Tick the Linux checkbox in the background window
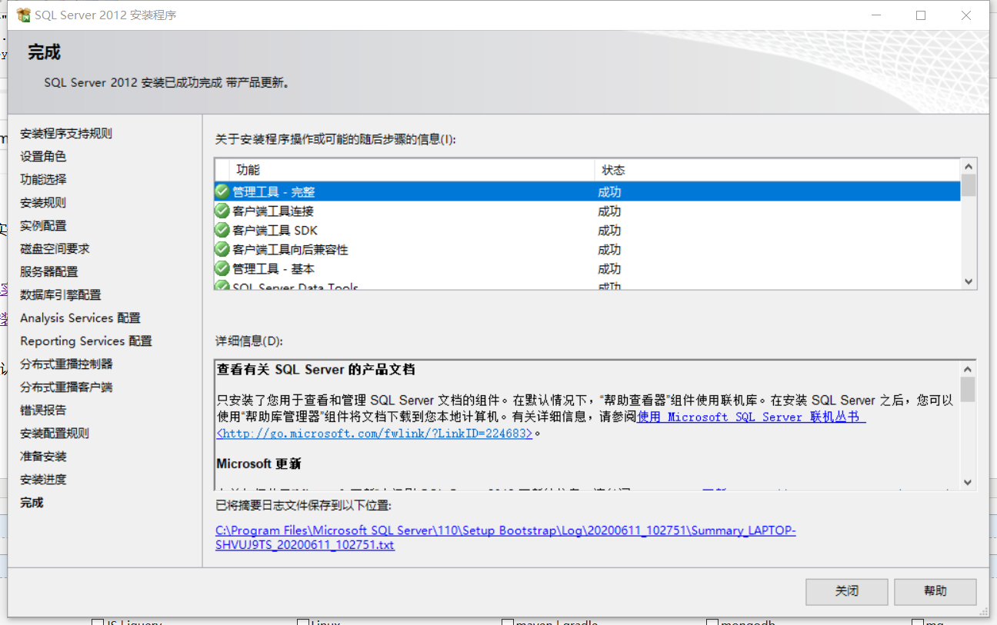Screen dimensions: 997x625 pos(303,622)
